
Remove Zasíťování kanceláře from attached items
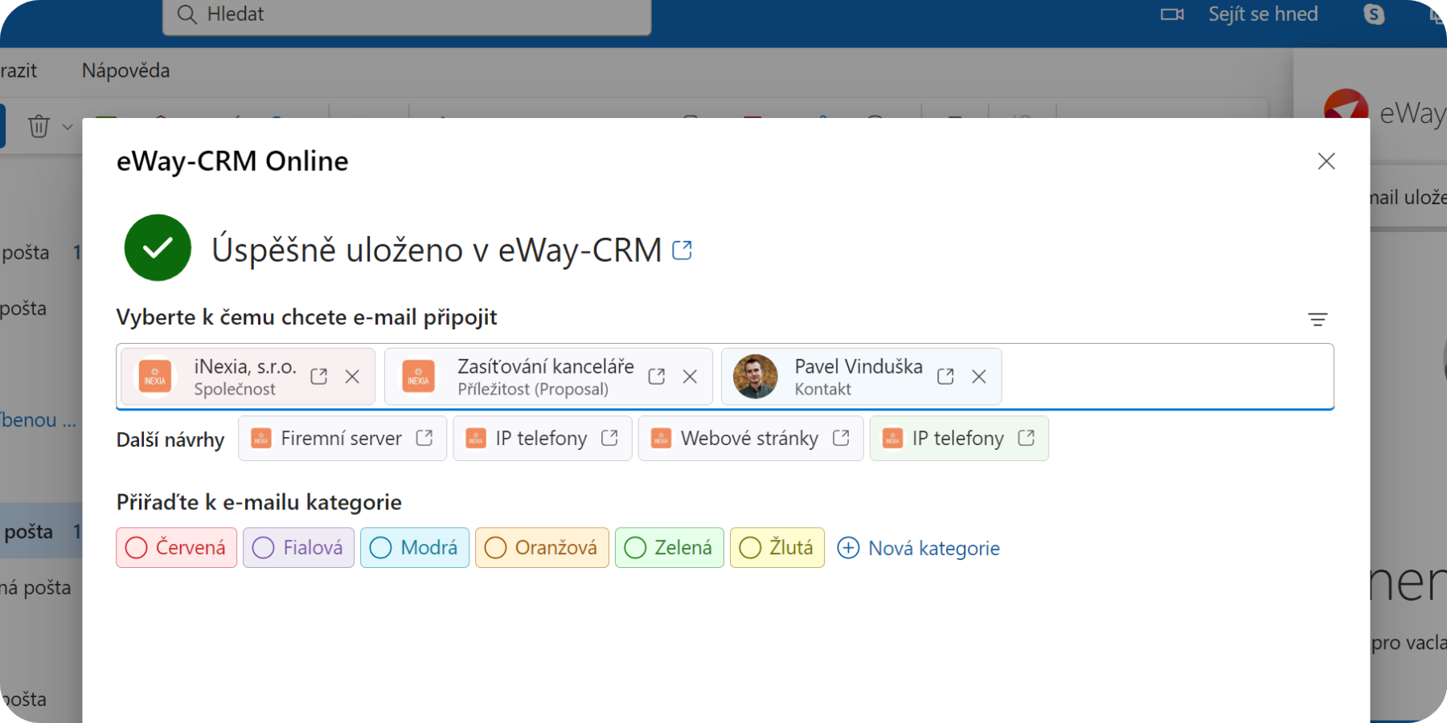pyautogui.click(x=690, y=376)
